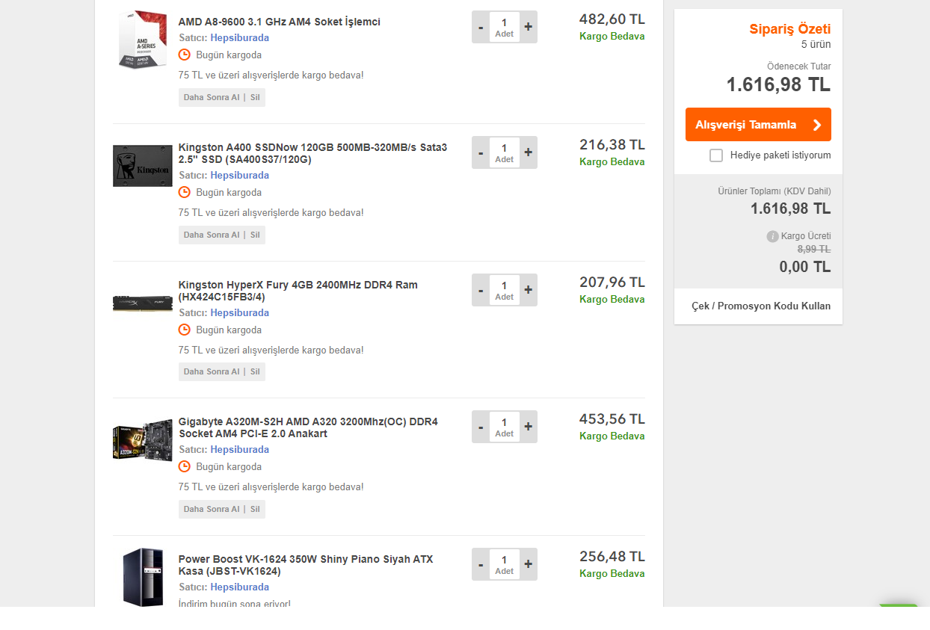The width and height of the screenshot is (930, 630).
Task: Click Sil for the AMD A8-9600 item
Action: 255,97
